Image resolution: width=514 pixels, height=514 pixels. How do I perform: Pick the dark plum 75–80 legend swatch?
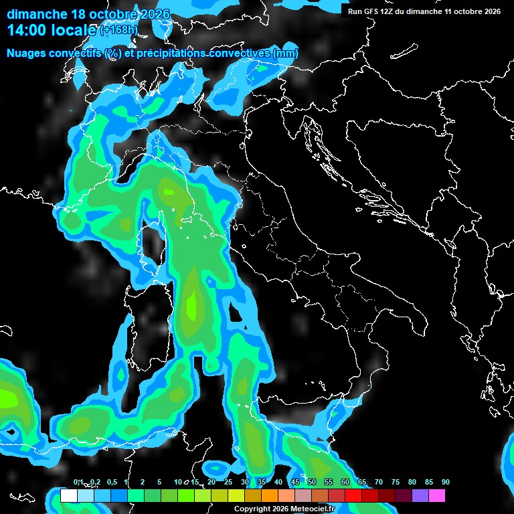click(x=403, y=495)
